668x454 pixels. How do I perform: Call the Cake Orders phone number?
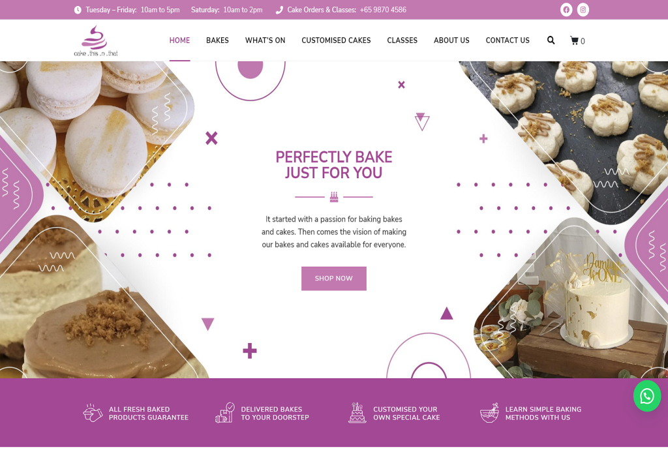tap(383, 10)
